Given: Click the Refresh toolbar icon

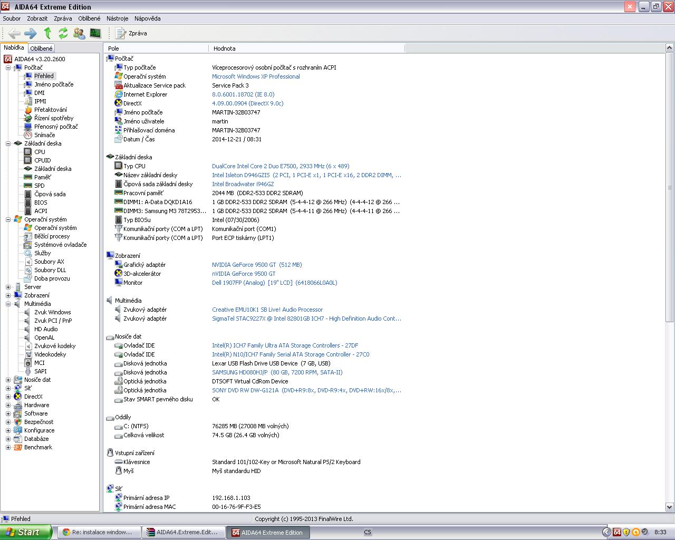Looking at the screenshot, I should 63,33.
